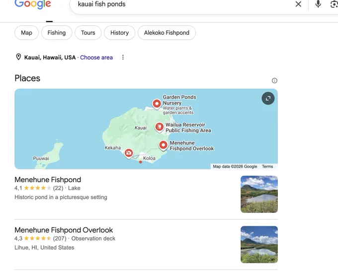Click the Places info icon
This screenshot has width=338, height=272.
pos(274,80)
